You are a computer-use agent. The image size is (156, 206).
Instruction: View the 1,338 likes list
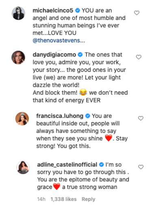[63, 199]
